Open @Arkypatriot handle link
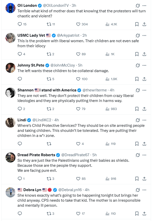 [68, 35]
